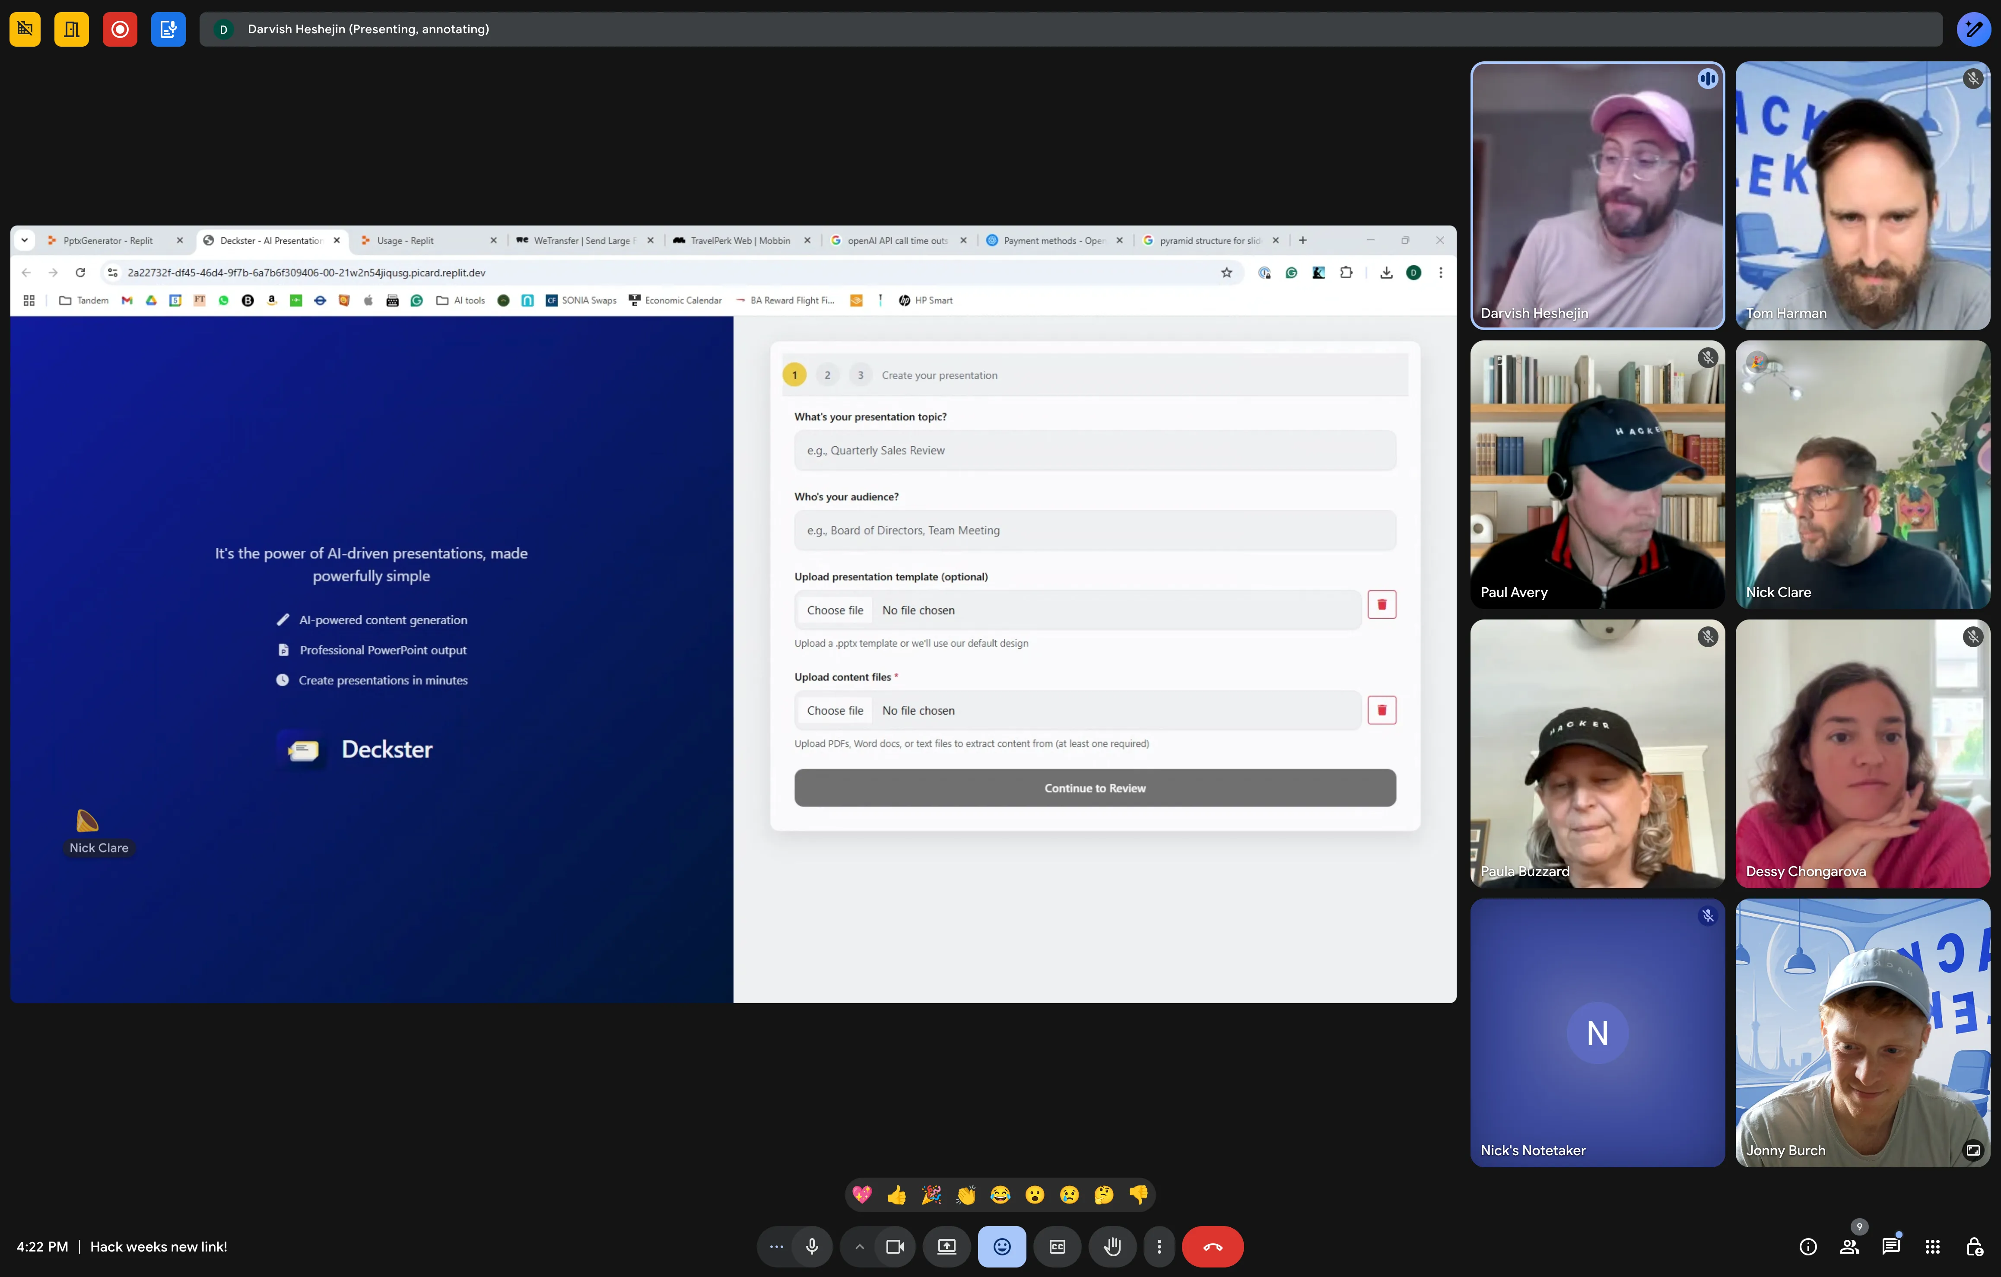Viewport: 2001px width, 1277px height.
Task: Click Continue to Review button
Action: point(1094,788)
